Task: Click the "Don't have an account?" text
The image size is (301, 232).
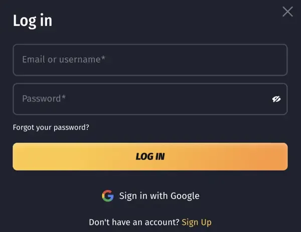Action: point(134,222)
